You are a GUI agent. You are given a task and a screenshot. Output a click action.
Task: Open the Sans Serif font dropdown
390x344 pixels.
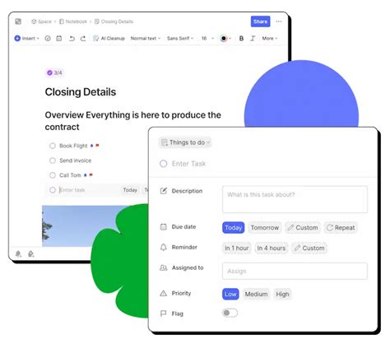click(180, 39)
